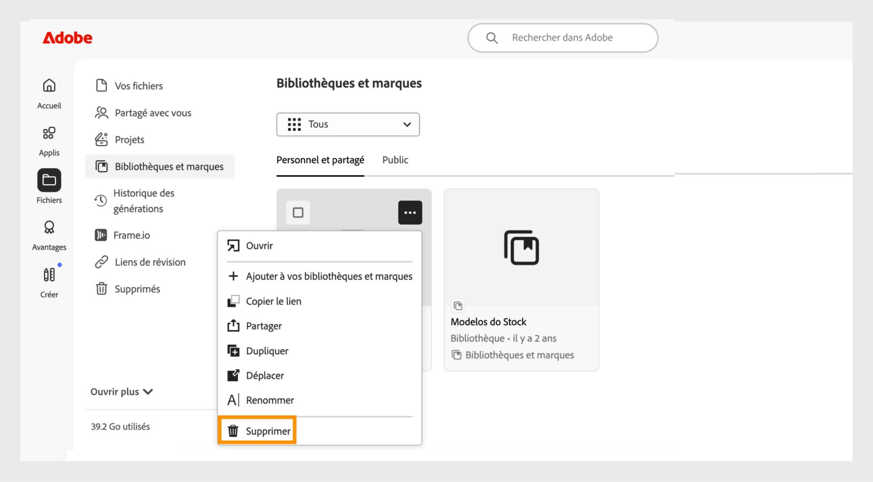The height and width of the screenshot is (482, 873).
Task: Click the plus icon beside Ajouter
Action: tap(233, 276)
